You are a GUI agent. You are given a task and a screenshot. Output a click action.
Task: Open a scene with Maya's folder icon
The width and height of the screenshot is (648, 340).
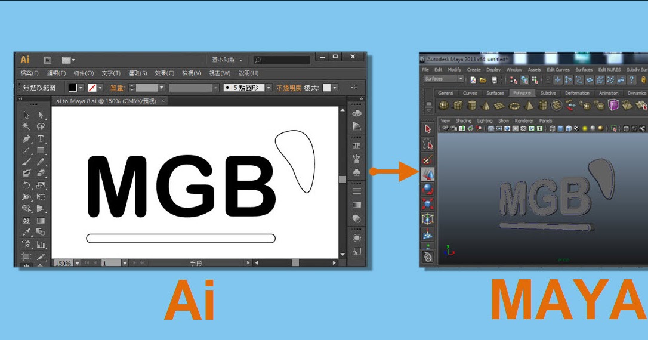[483, 80]
